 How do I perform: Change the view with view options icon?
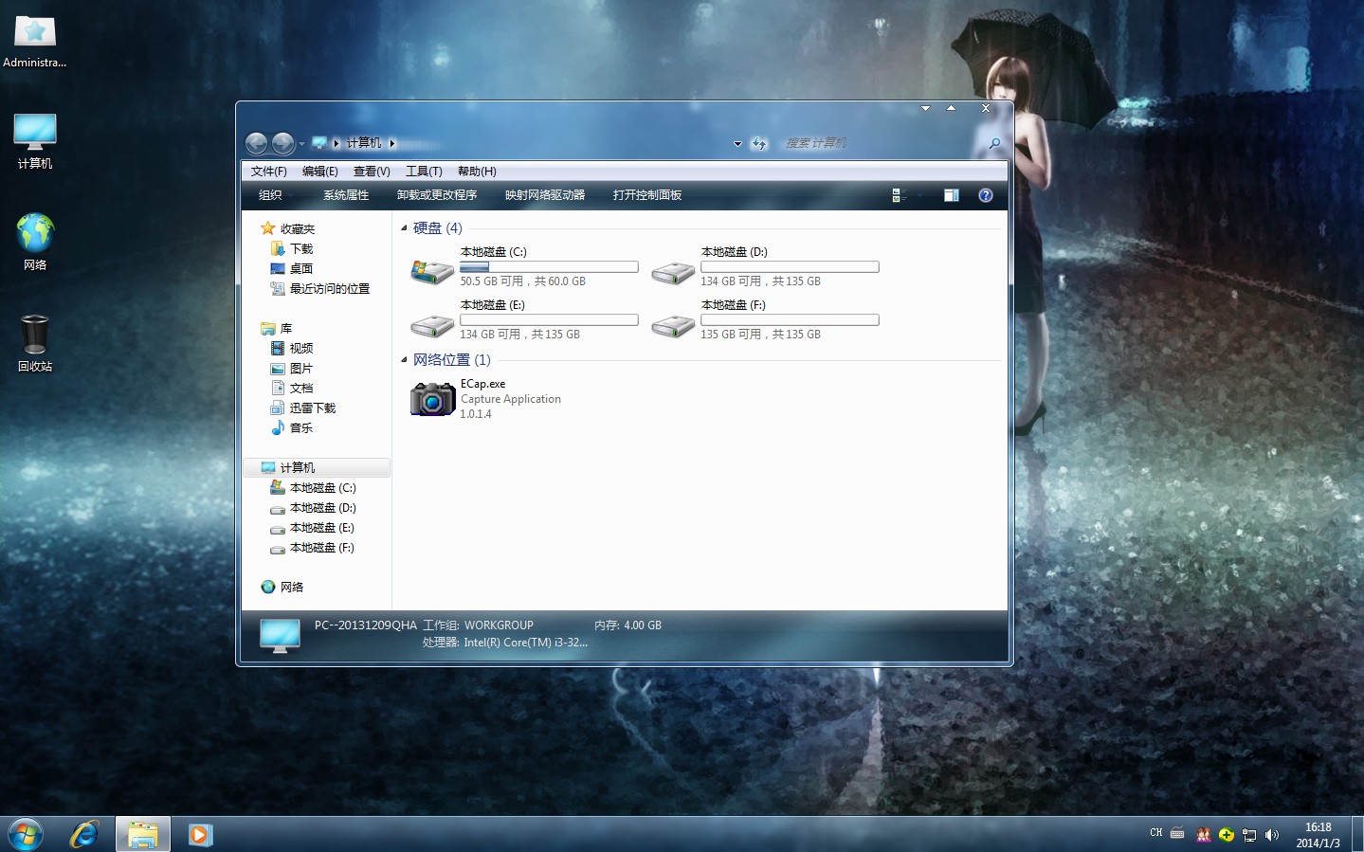pyautogui.click(x=899, y=195)
